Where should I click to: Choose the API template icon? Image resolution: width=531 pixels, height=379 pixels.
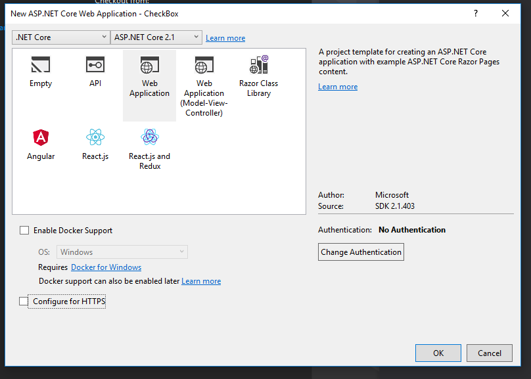click(95, 64)
